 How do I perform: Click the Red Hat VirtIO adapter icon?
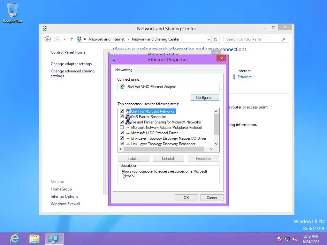pos(122,87)
